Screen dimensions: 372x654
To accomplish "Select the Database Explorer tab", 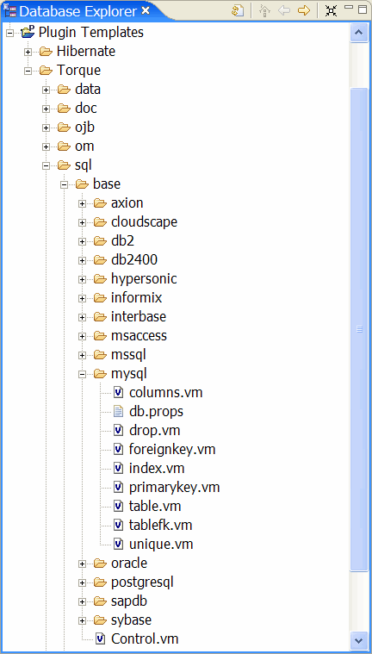I will click(x=77, y=11).
